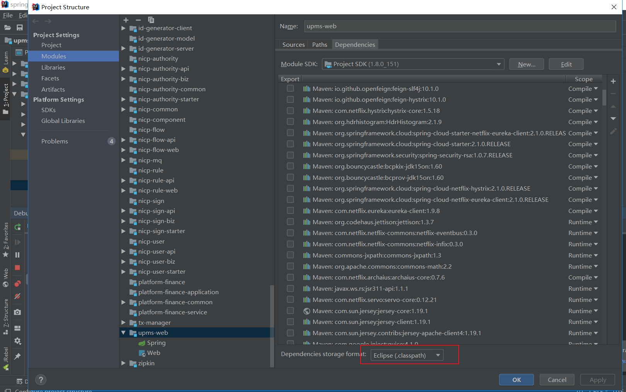Screen dimensions: 626x392
Task: Click the Save All disk icon
Action: tap(20, 27)
